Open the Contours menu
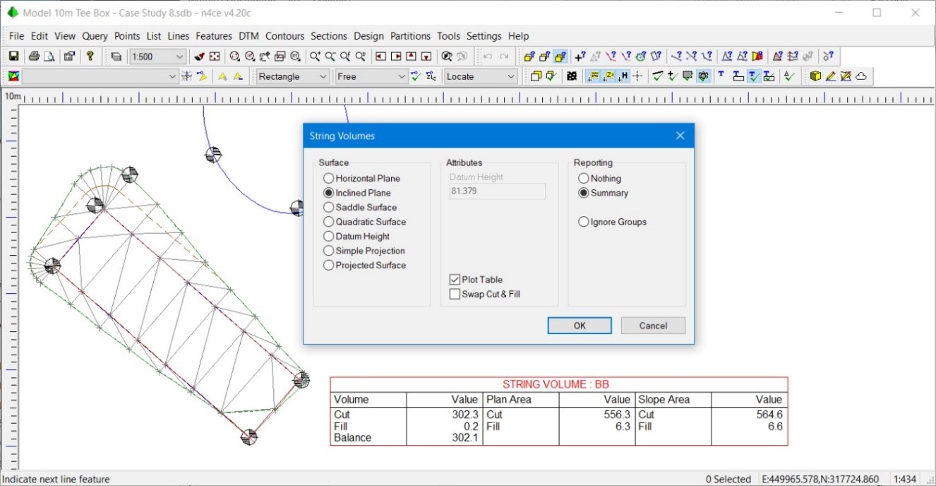 (x=284, y=36)
